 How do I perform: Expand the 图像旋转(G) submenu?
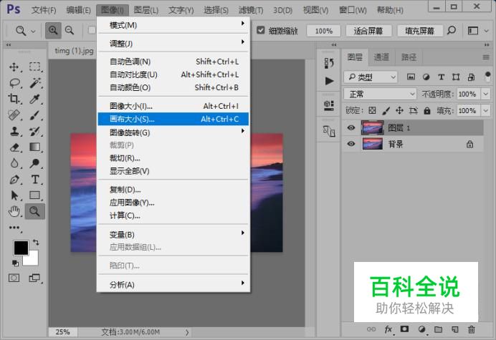click(x=173, y=132)
